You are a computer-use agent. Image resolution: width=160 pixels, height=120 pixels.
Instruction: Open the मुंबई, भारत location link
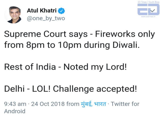pyautogui.click(x=93, y=104)
